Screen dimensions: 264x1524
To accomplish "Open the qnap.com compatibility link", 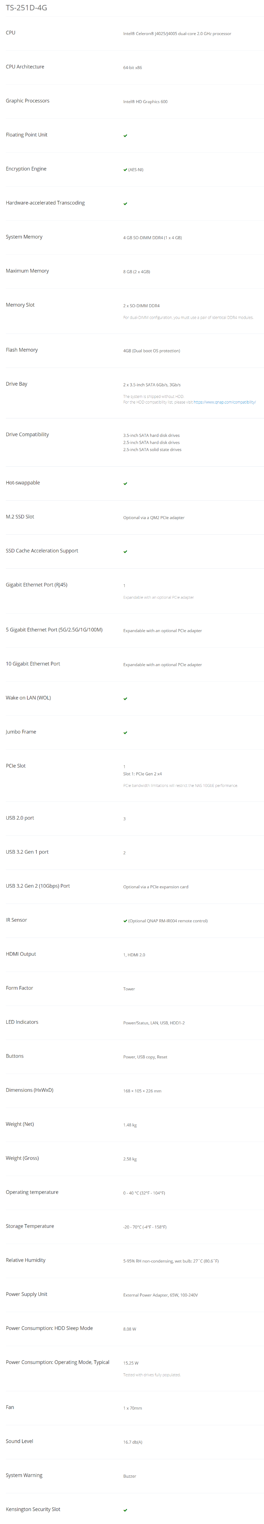I will (x=224, y=402).
